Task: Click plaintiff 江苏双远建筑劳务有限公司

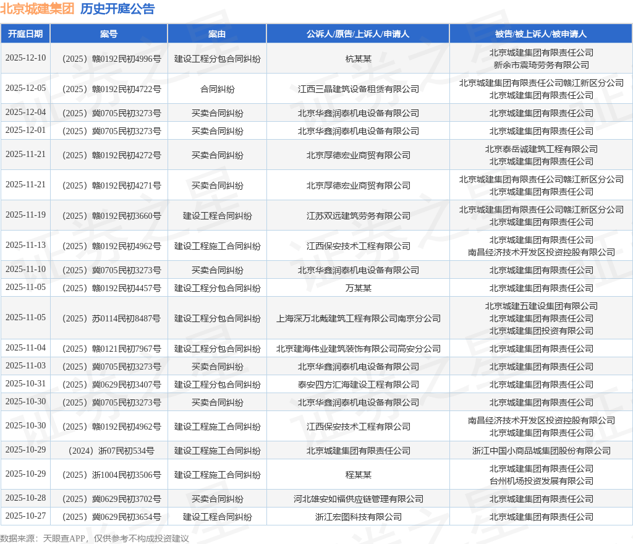Action: pos(358,216)
